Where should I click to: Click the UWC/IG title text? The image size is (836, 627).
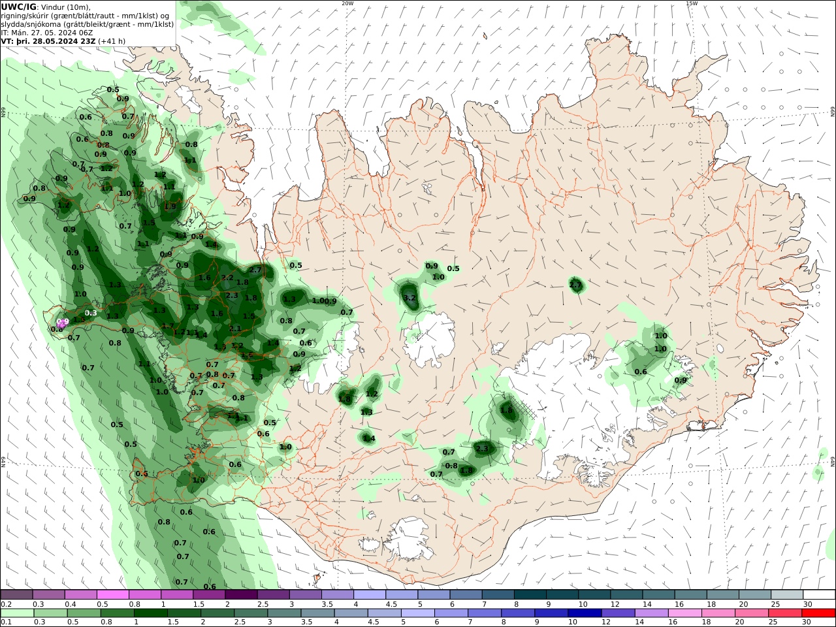[x=19, y=7]
